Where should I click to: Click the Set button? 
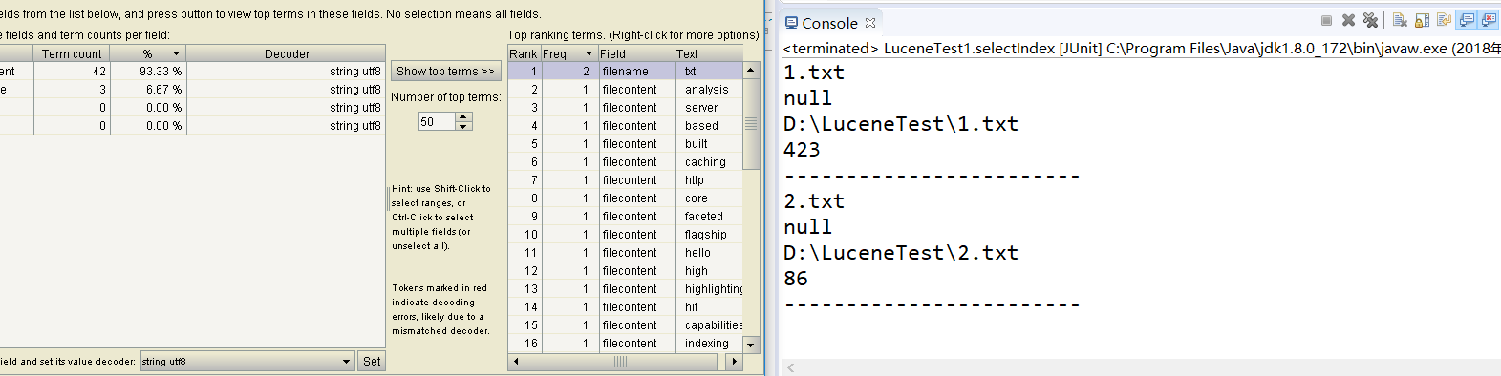(x=372, y=362)
